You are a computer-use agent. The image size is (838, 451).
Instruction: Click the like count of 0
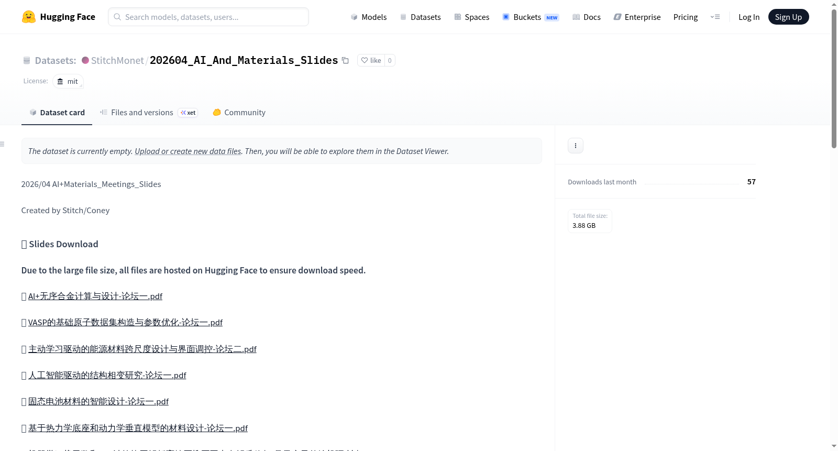[390, 60]
